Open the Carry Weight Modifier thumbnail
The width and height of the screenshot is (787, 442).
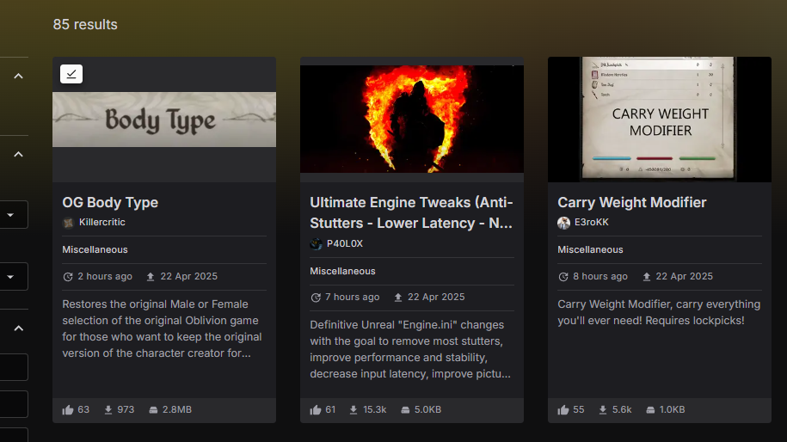point(660,120)
